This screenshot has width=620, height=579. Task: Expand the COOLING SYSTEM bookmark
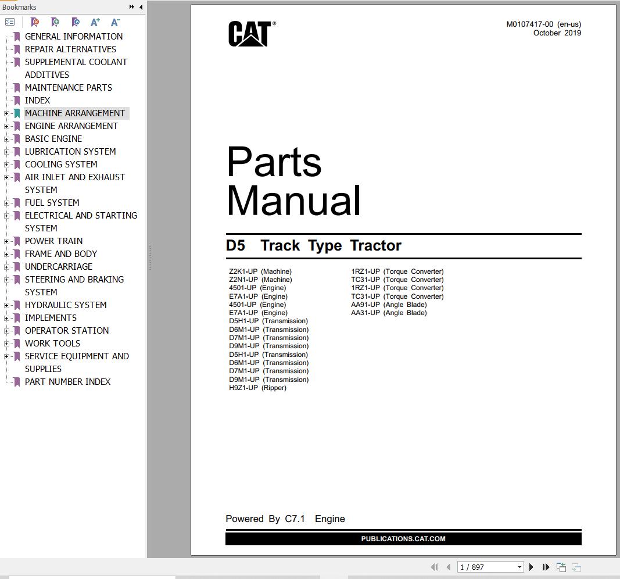6,165
